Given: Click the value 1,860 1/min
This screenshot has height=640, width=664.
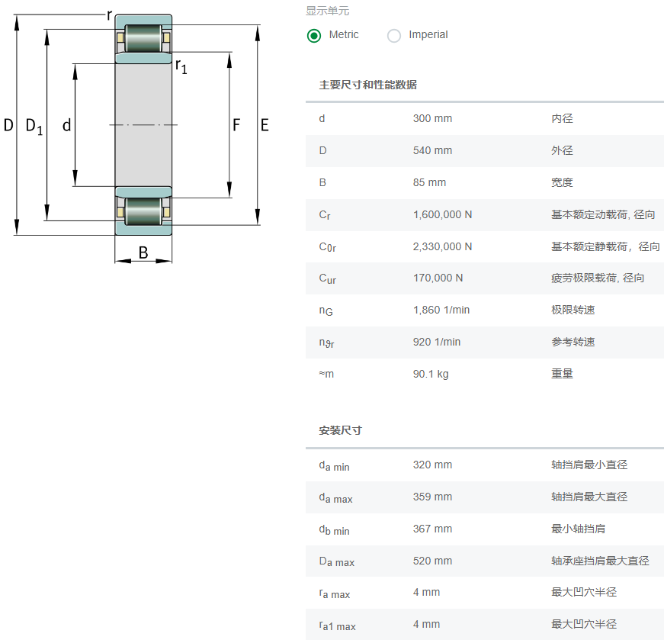Looking at the screenshot, I should click(x=441, y=310).
